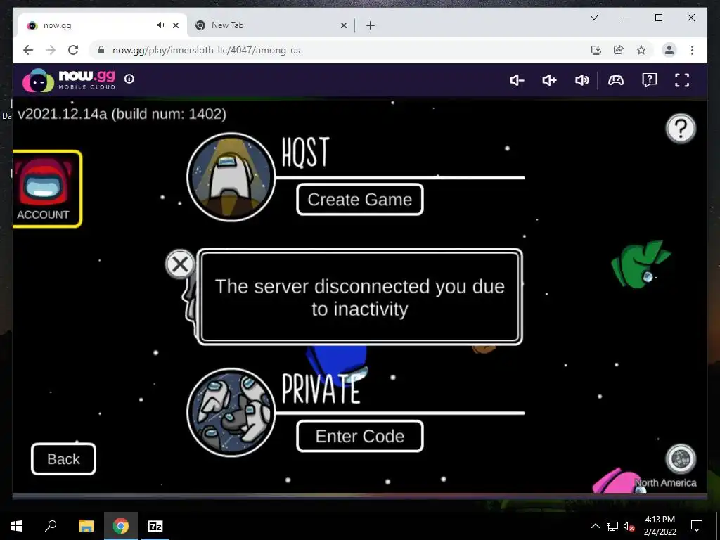Mute the now.gg browser tab audio
The image size is (720, 540).
[160, 25]
